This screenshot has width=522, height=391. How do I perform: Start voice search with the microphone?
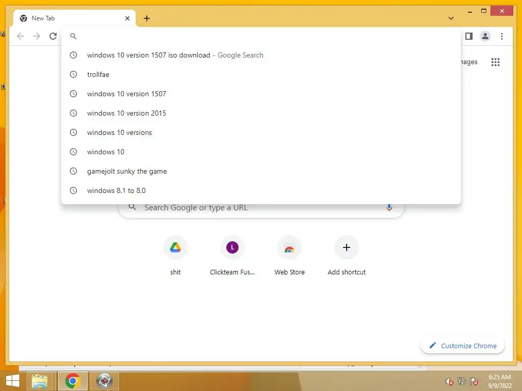tap(388, 208)
